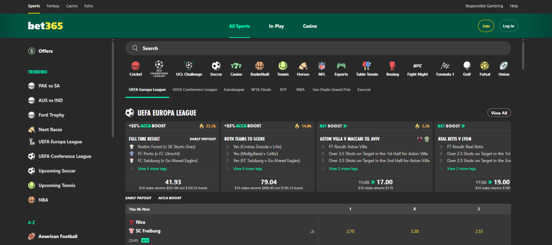Click the main page scrollbar
This screenshot has width=552, height=245.
pyautogui.click(x=523, y=55)
